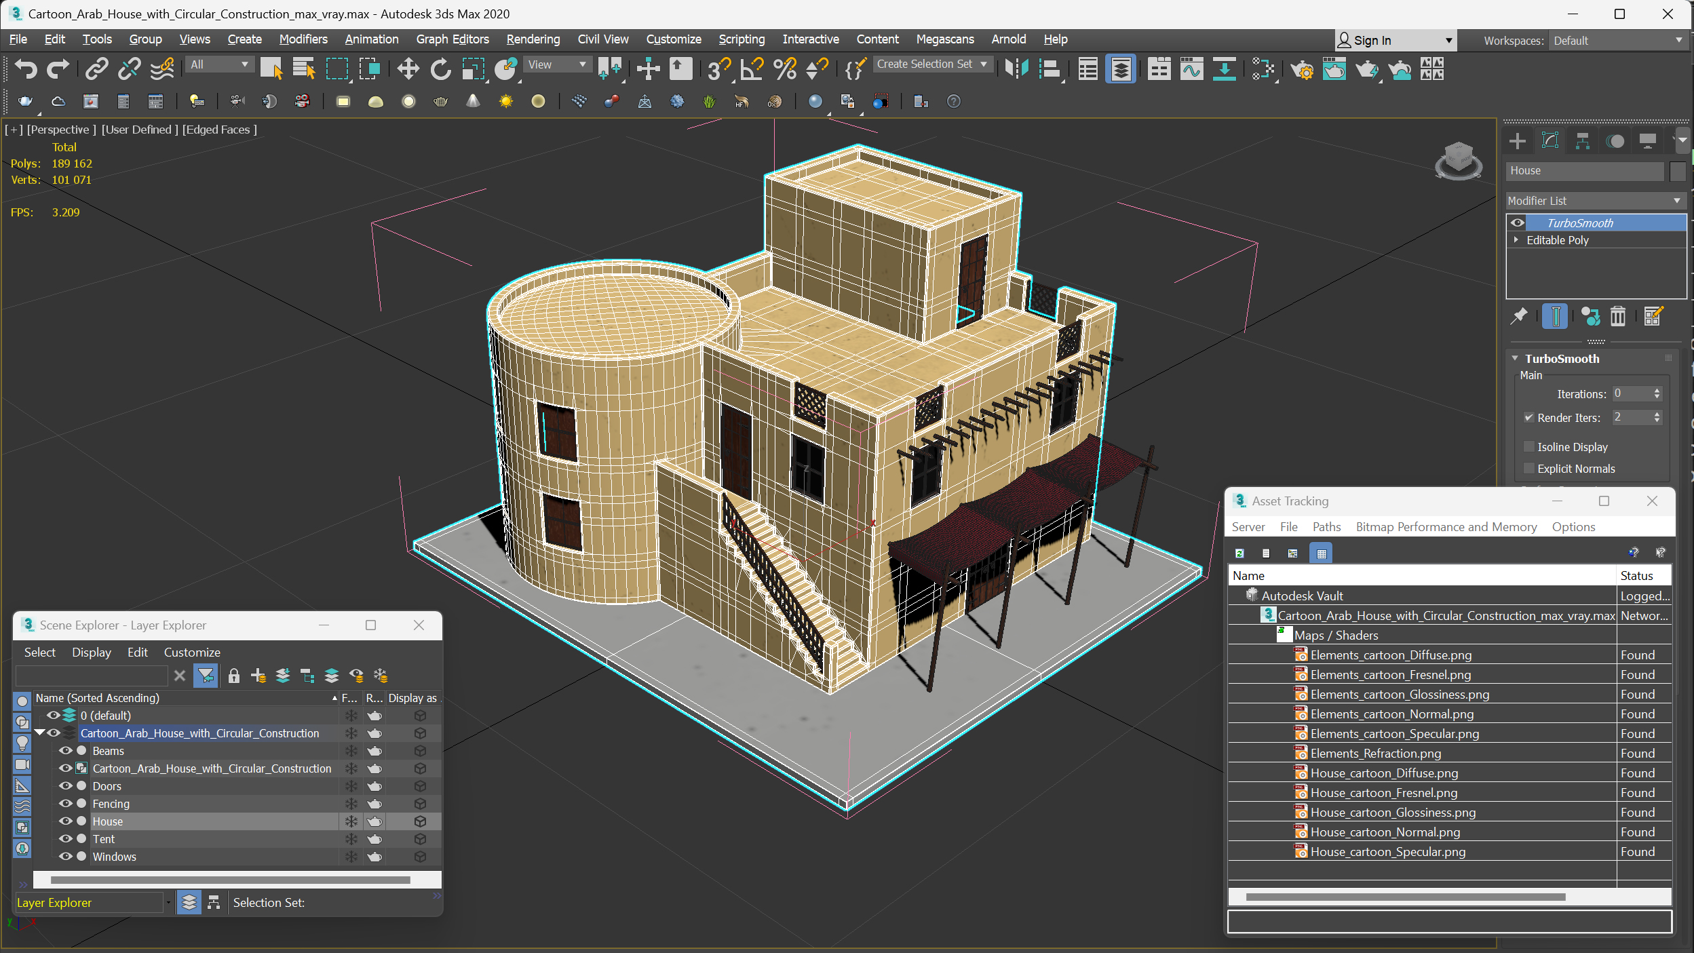The image size is (1694, 953).
Task: Enable the Isoline Display checkbox
Action: click(x=1529, y=446)
